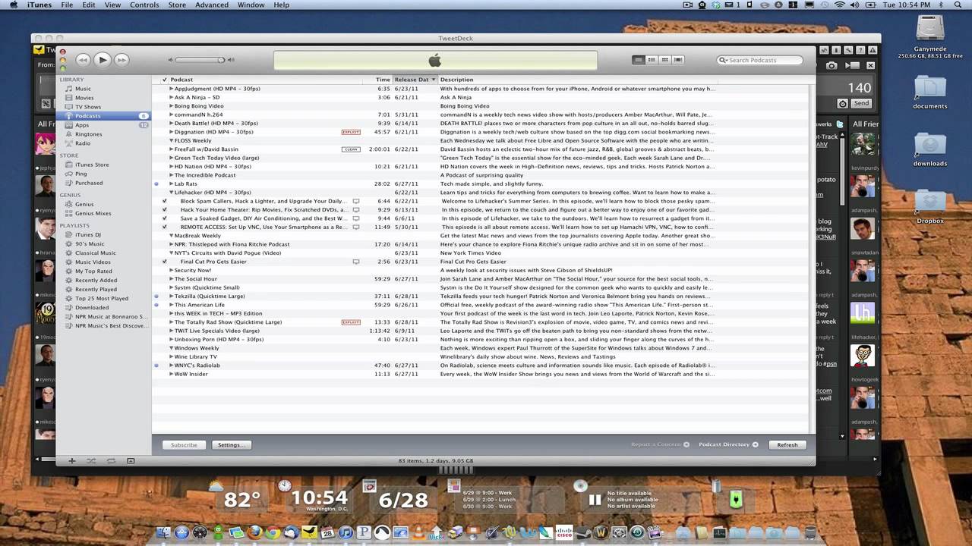The width and height of the screenshot is (972, 546).
Task: Toggle checkbox for Save a Soaked Gadget episode
Action: pos(165,218)
